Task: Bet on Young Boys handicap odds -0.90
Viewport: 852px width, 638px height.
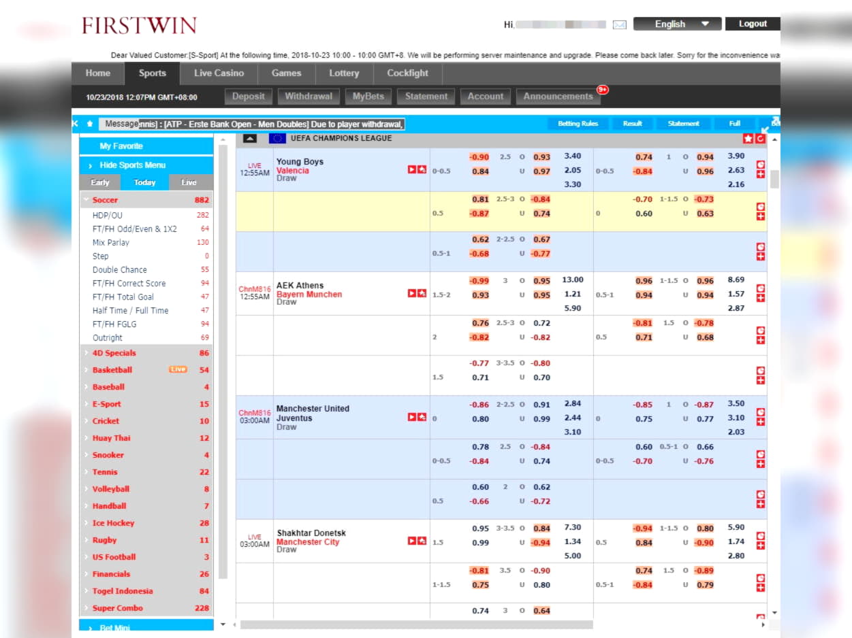Action: point(479,157)
